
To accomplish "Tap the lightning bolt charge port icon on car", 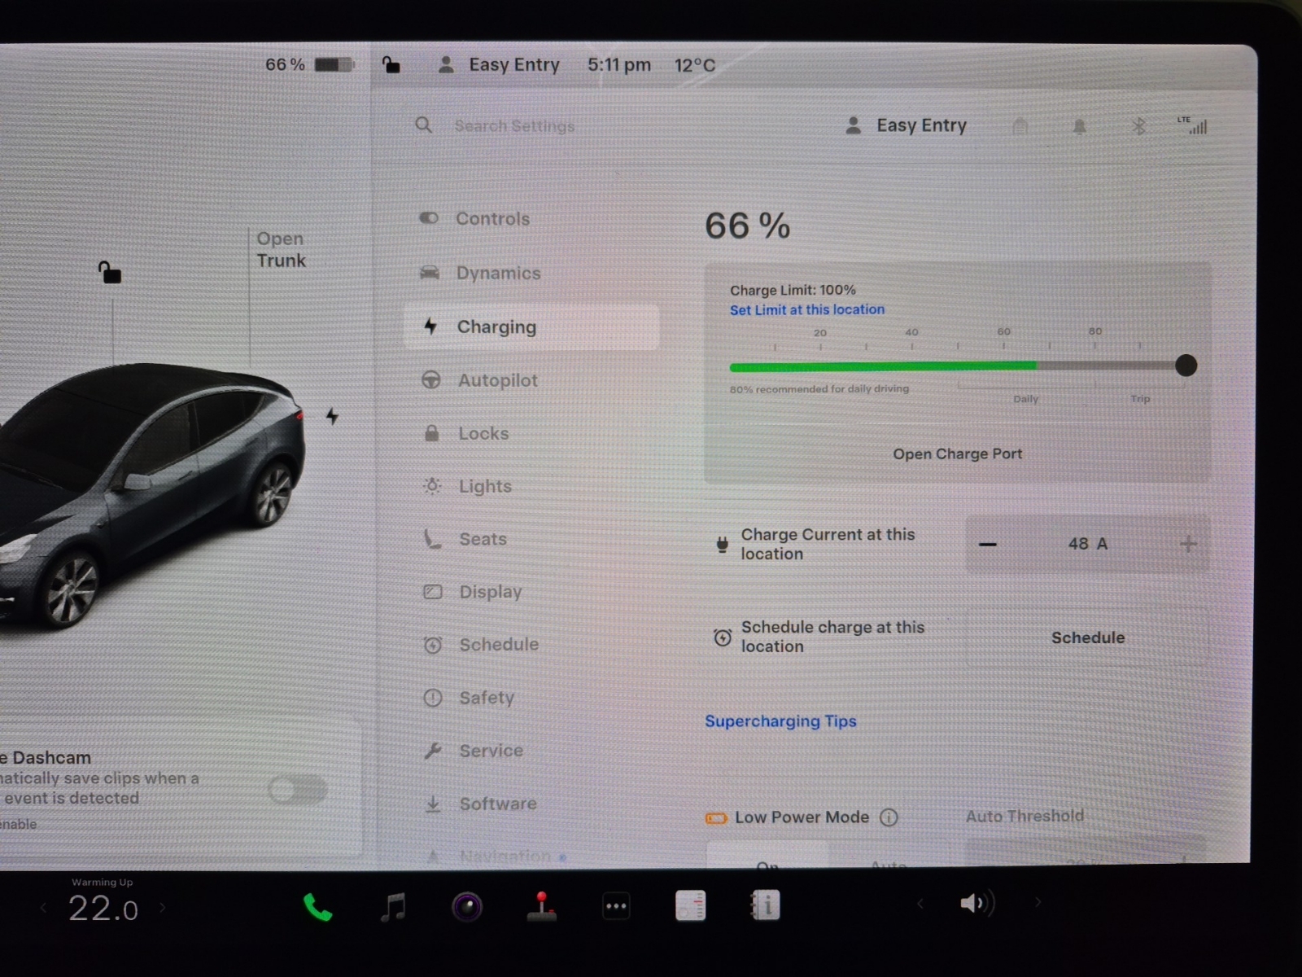I will pos(332,416).
